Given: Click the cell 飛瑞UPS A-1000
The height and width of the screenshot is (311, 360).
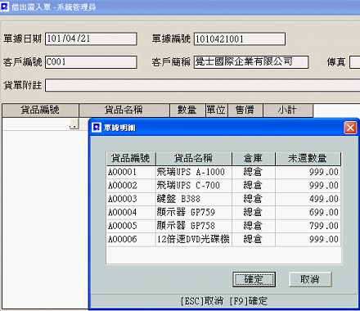Looking at the screenshot, I should [x=194, y=172].
